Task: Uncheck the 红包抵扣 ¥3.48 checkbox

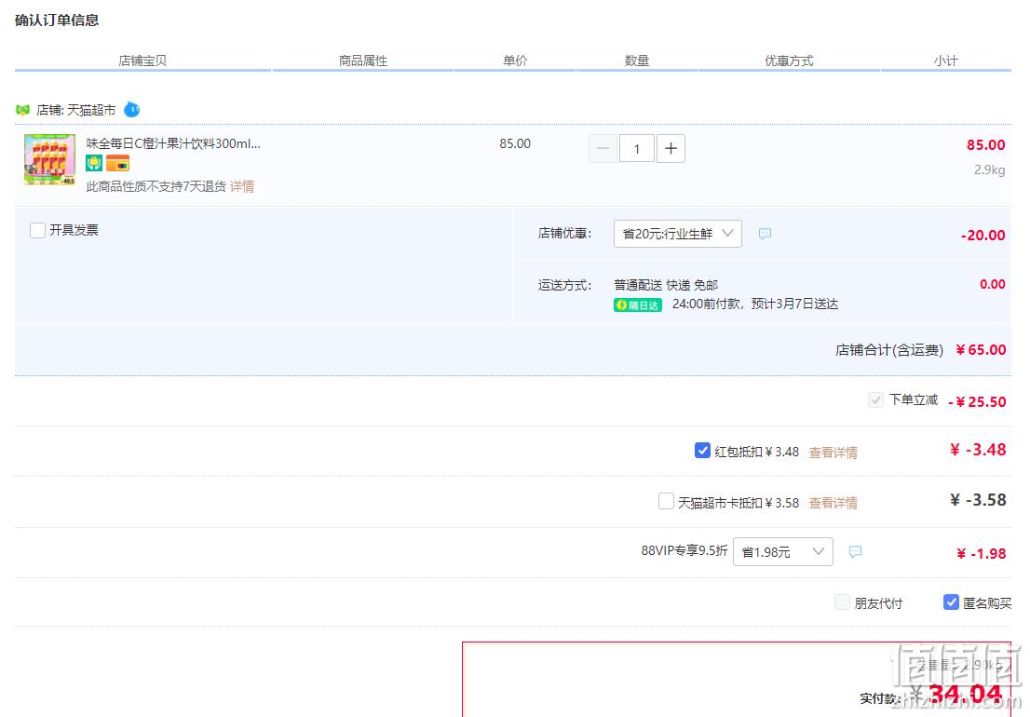Action: [x=702, y=451]
